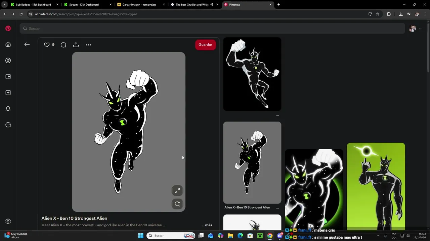
Task: Expand the Pinterest account chevron menu
Action: tap(420, 28)
